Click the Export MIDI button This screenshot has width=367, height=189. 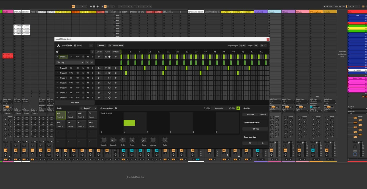[116, 46]
